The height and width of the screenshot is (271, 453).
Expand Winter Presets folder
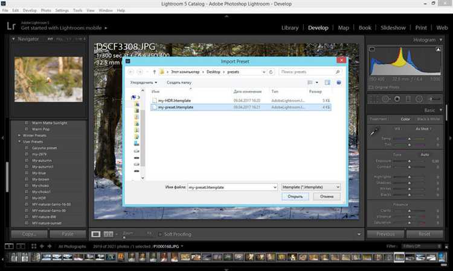(x=19, y=135)
